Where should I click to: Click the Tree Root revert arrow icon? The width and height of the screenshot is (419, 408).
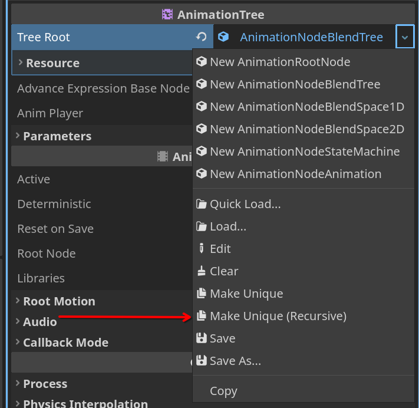(x=201, y=37)
